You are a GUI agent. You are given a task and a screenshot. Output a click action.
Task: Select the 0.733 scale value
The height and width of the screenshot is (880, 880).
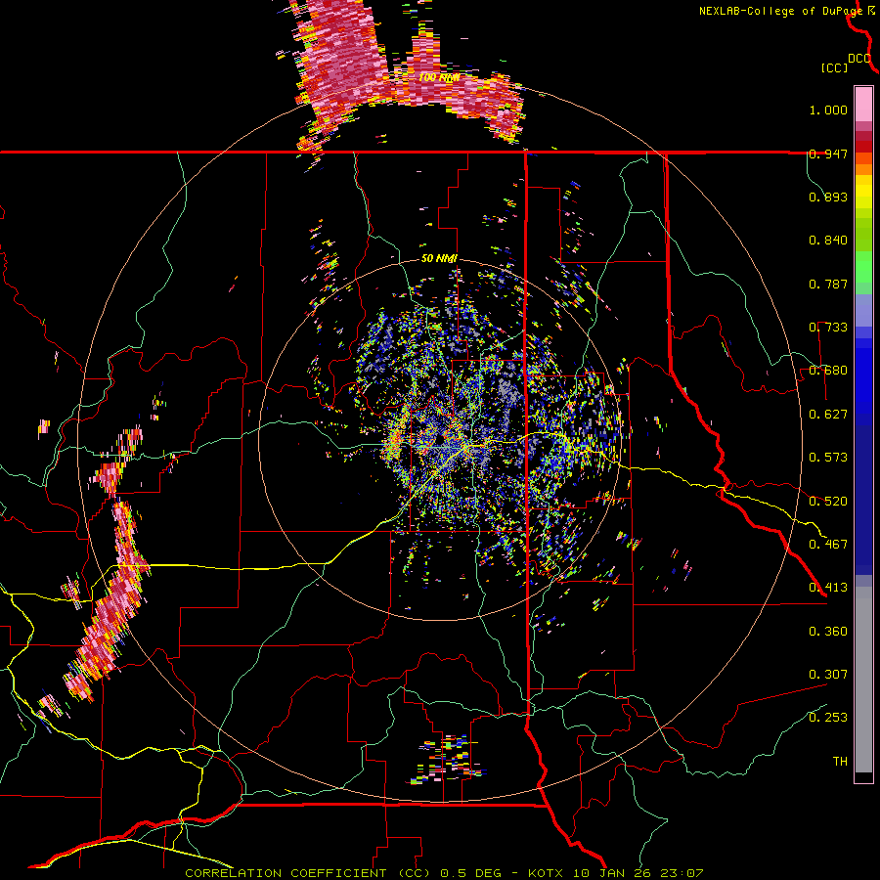(x=828, y=328)
